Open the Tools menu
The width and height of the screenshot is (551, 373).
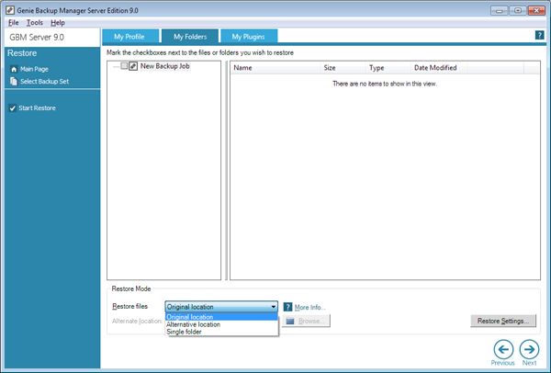pyautogui.click(x=35, y=22)
